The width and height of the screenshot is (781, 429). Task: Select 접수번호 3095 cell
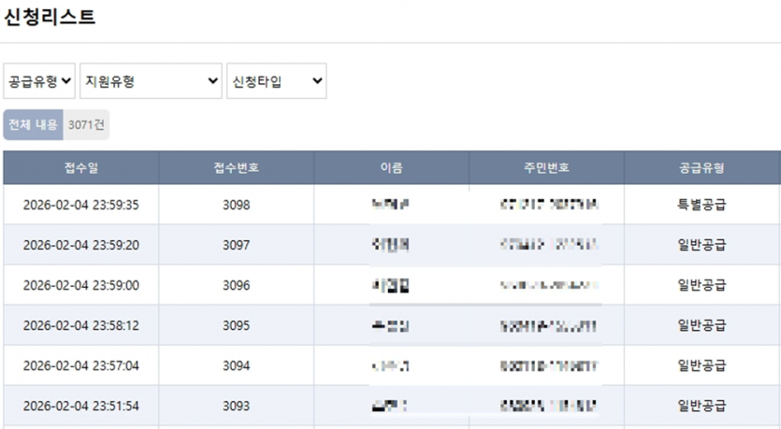[236, 326]
